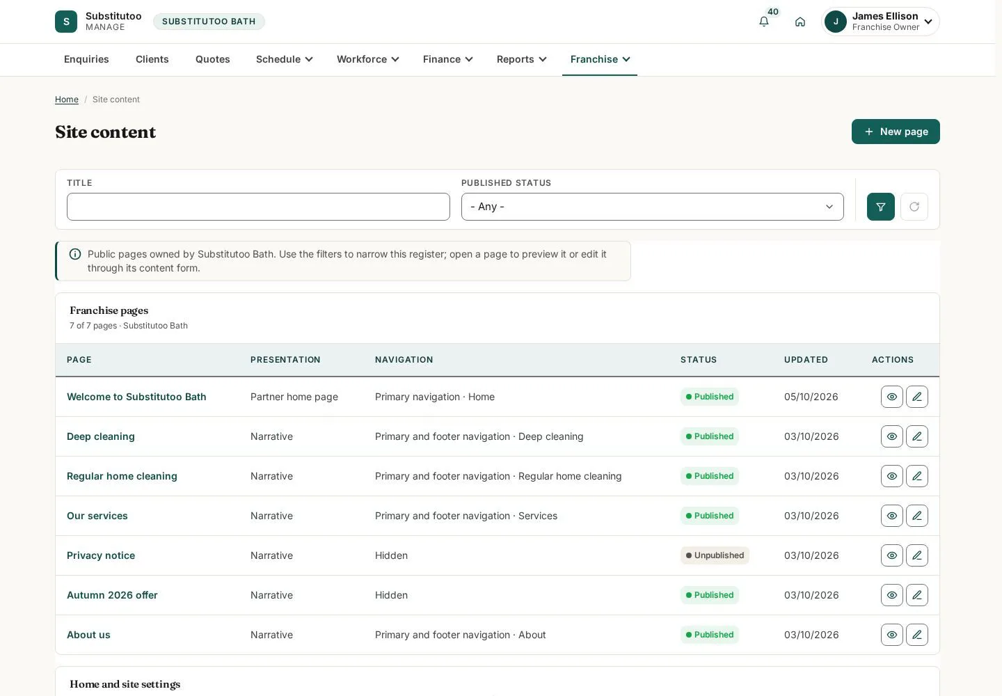Click the Unpublished status badge
Image resolution: width=1002 pixels, height=696 pixels.
point(715,555)
